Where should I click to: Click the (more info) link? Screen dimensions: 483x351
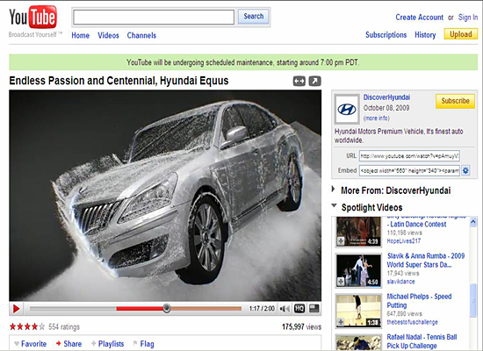click(x=376, y=118)
